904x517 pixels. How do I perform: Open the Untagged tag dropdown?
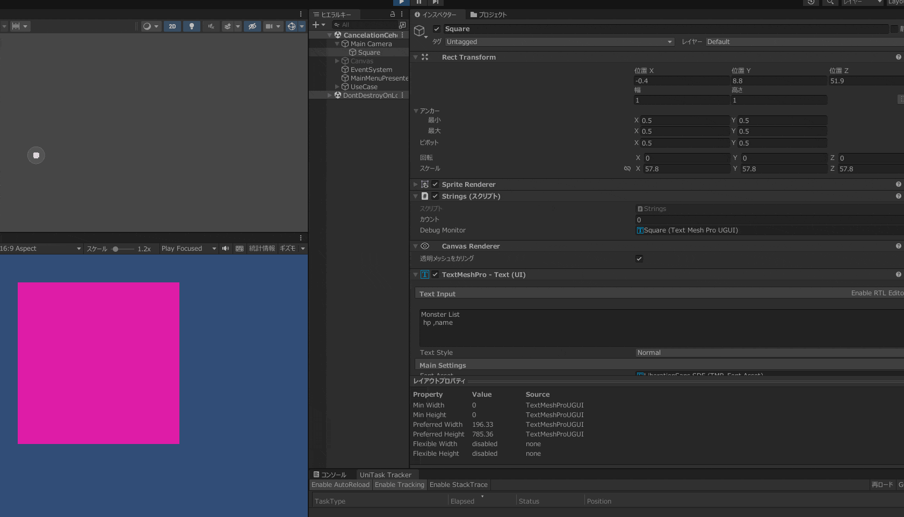[559, 42]
